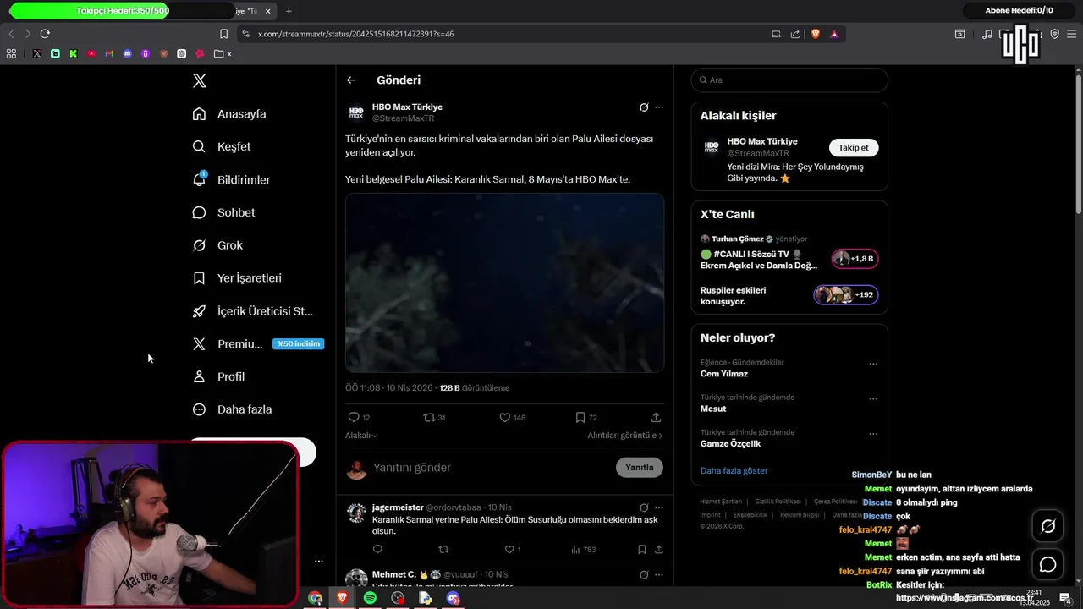Image resolution: width=1083 pixels, height=609 pixels.
Task: Share the HBO Max post
Action: (x=656, y=418)
